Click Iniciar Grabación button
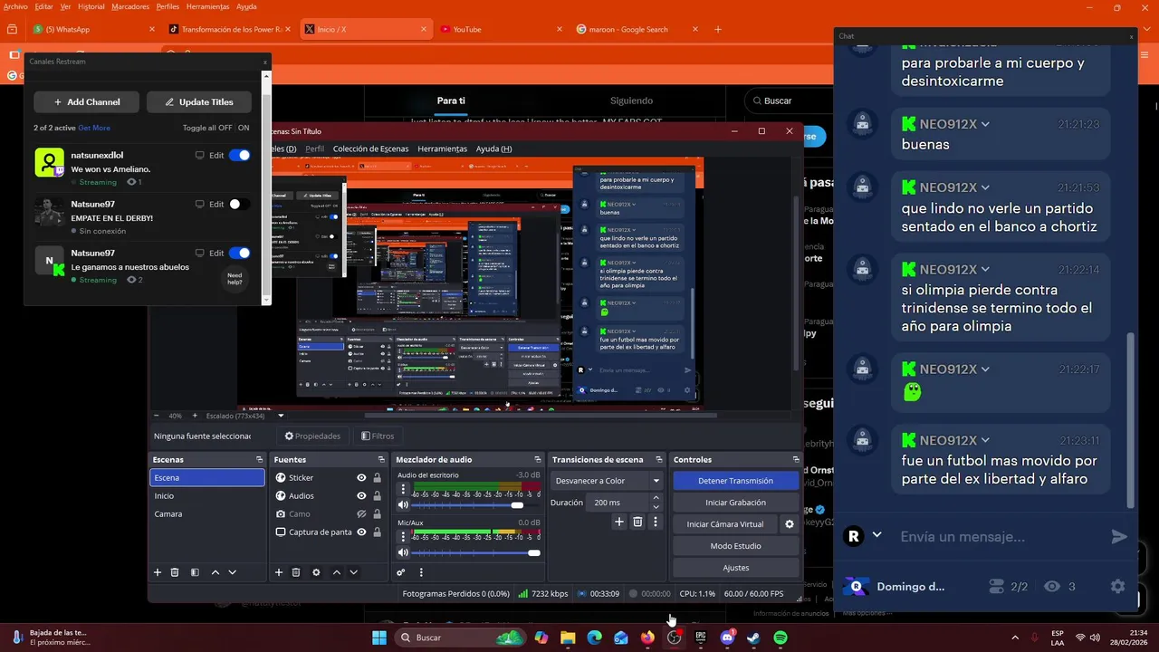The height and width of the screenshot is (652, 1159). [736, 503]
